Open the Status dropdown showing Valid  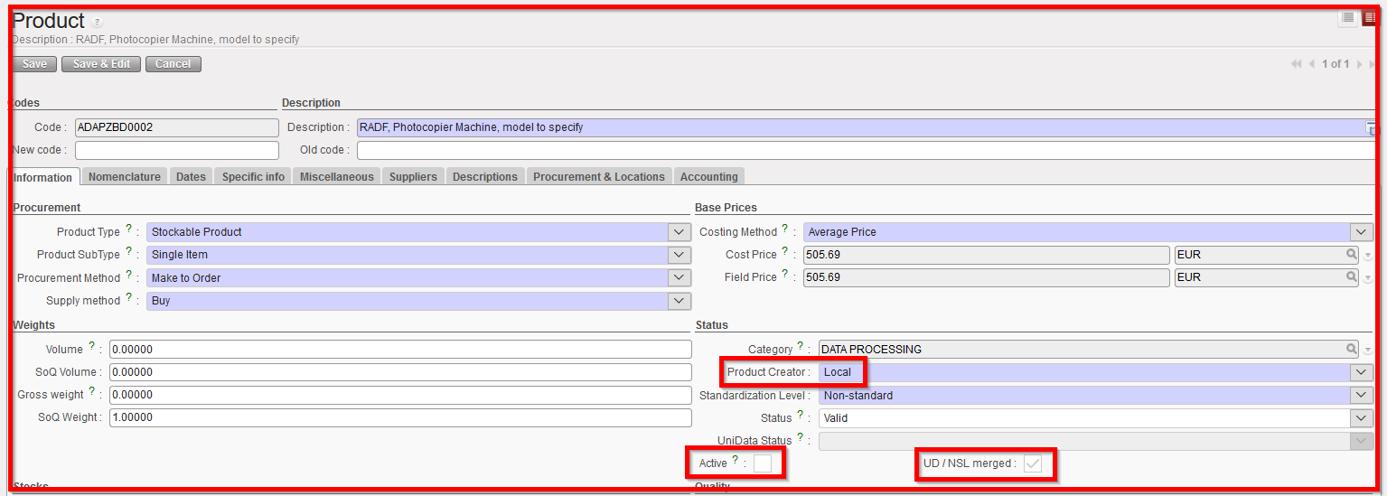[1362, 418]
